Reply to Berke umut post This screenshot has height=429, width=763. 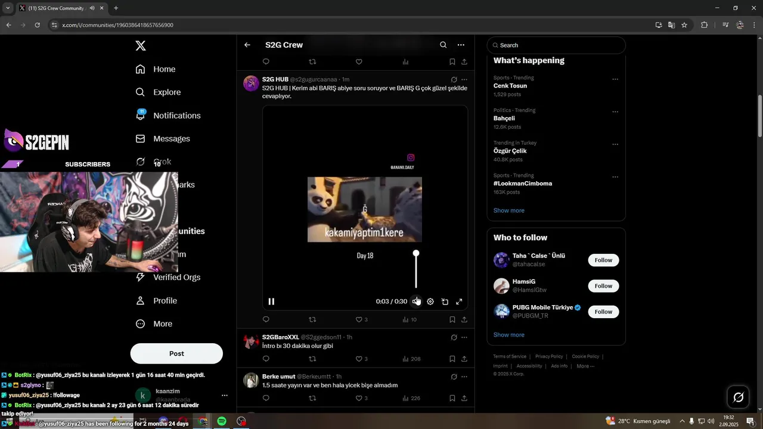pyautogui.click(x=266, y=398)
